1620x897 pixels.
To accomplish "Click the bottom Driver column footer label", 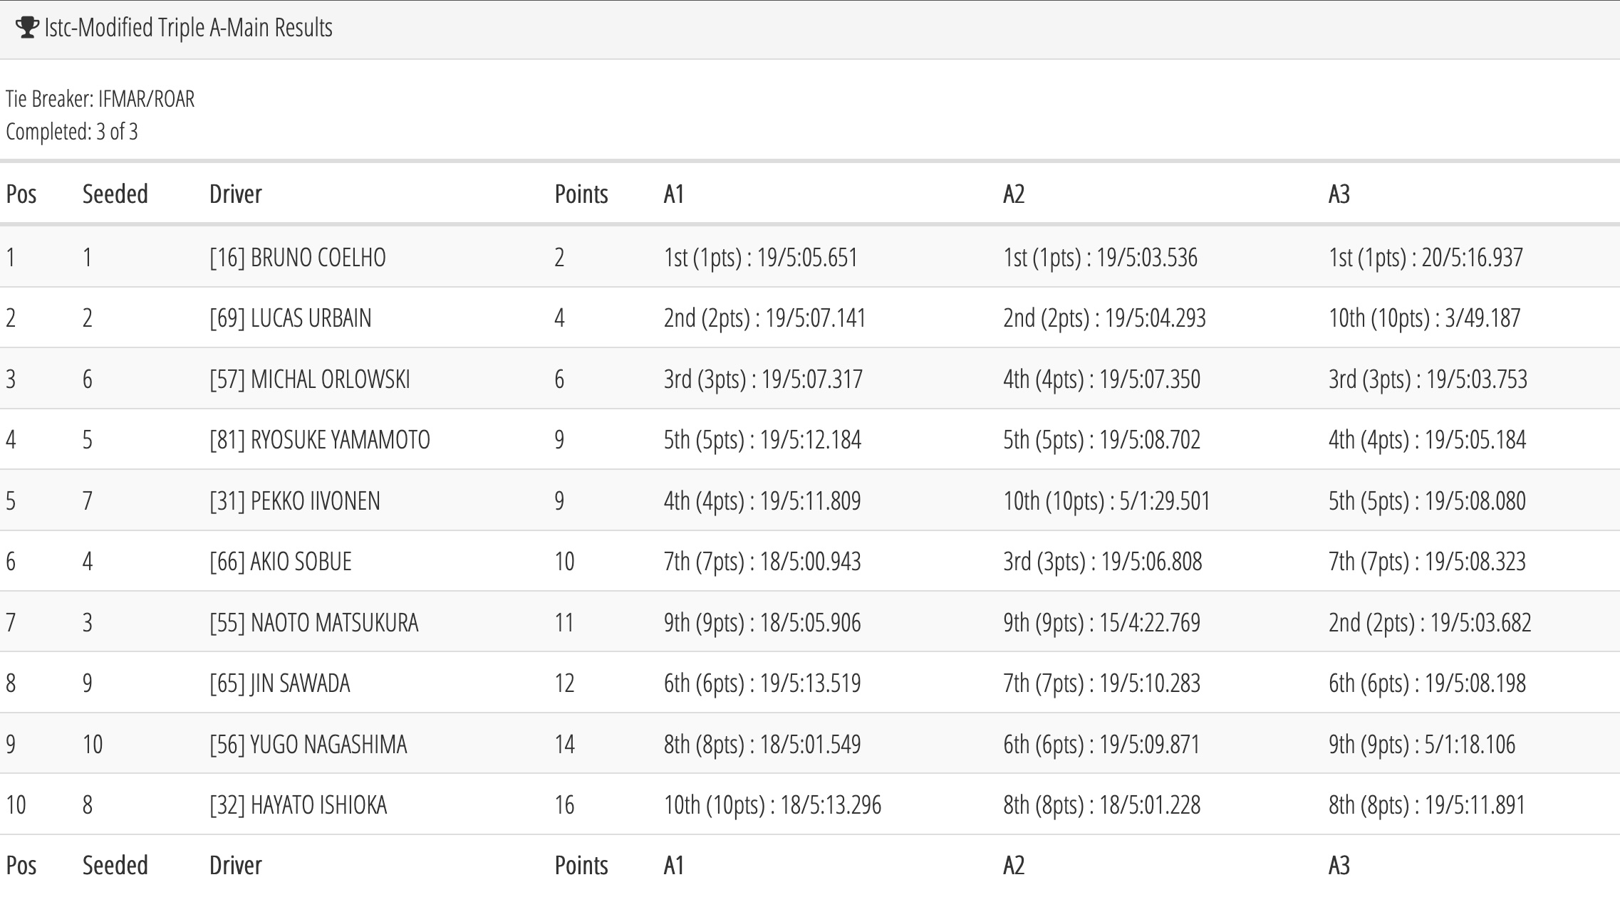I will tap(236, 865).
